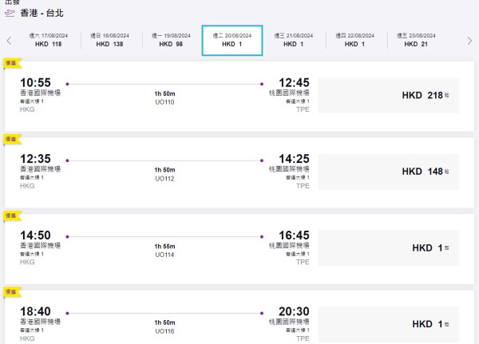This screenshot has height=344, width=479.
Task: Click the previous dates left arrow
Action: pos(9,40)
